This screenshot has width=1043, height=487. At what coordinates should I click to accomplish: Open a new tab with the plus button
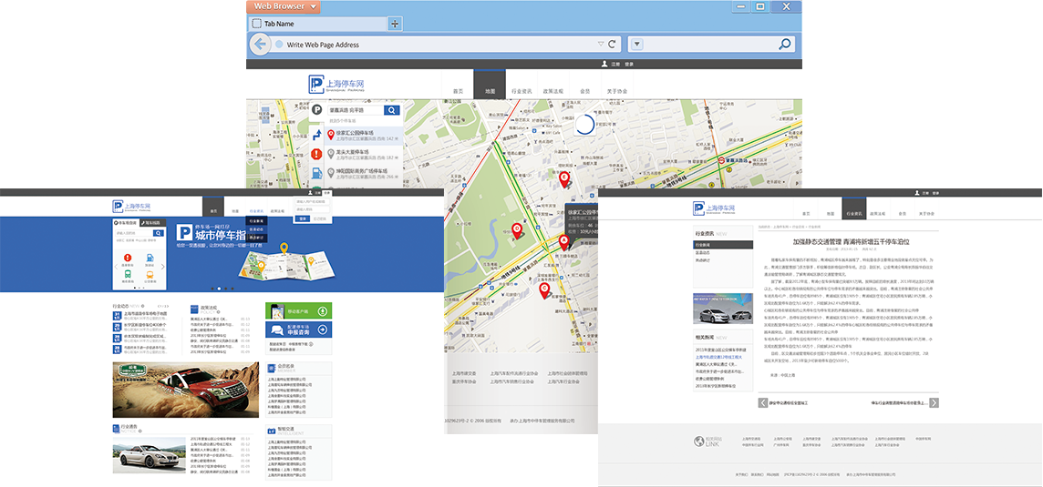click(395, 24)
